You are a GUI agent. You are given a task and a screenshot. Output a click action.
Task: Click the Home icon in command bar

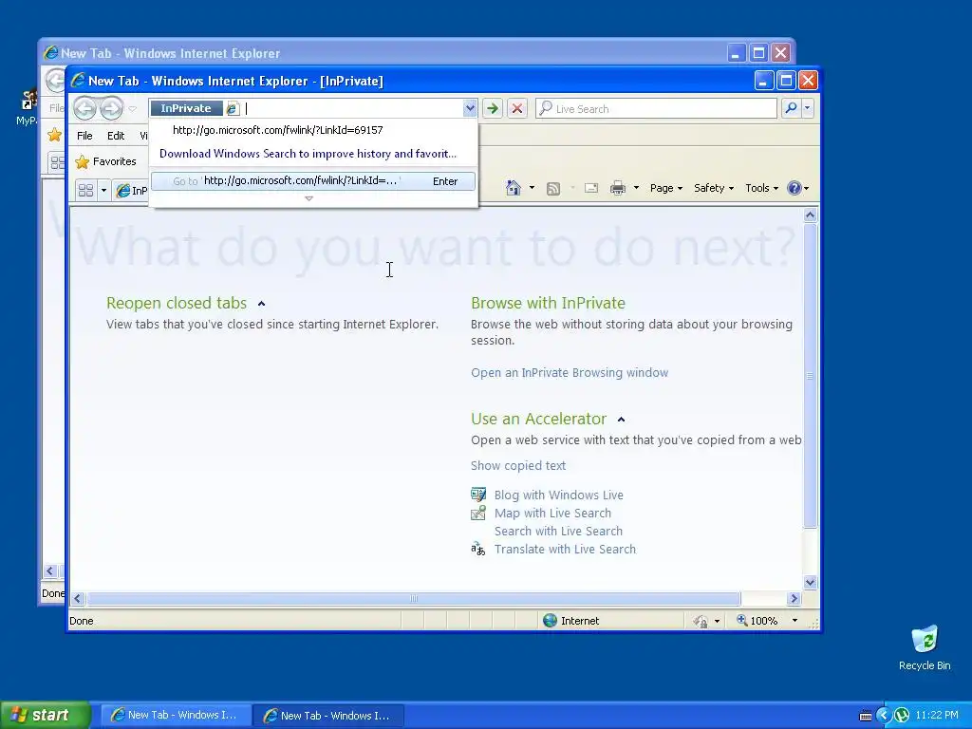pos(514,188)
